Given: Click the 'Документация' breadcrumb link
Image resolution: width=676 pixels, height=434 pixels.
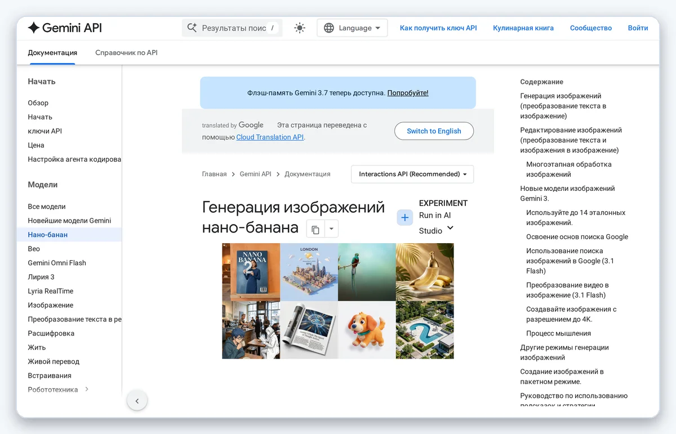Looking at the screenshot, I should [307, 174].
